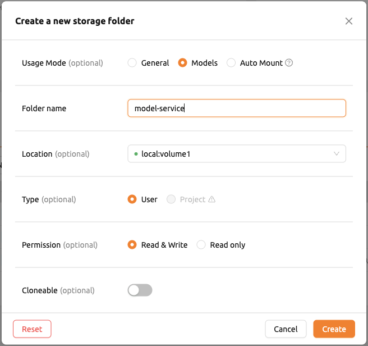Set permission to Read only
The height and width of the screenshot is (346, 368).
pos(201,245)
